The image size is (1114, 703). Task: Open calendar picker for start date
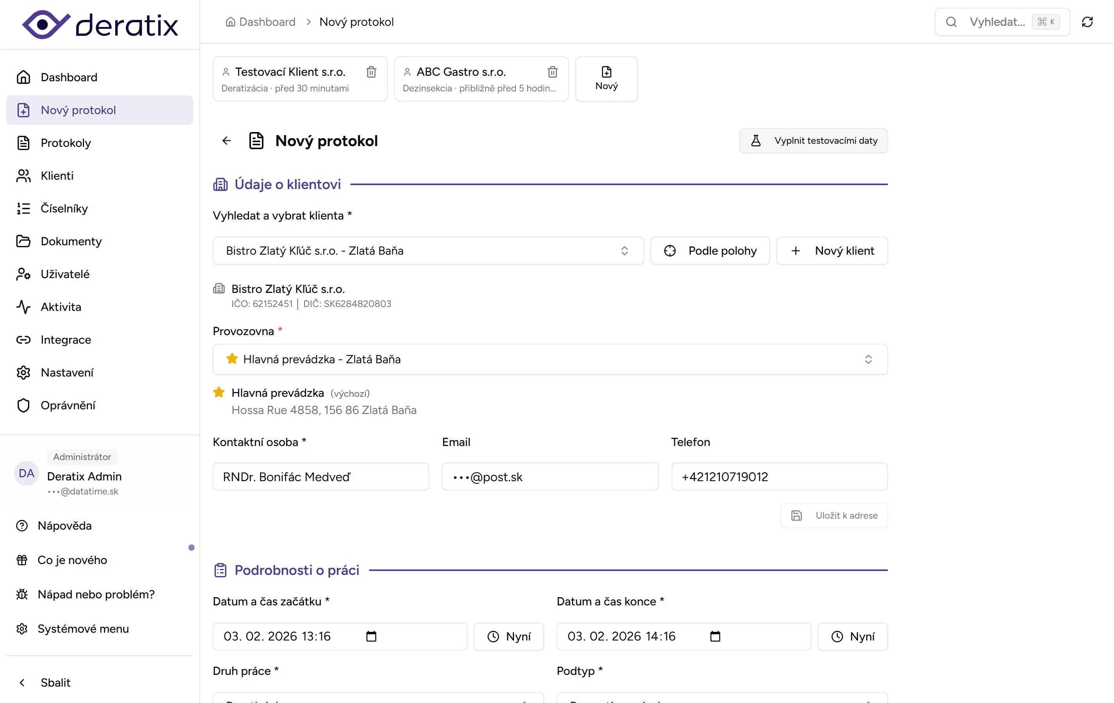(x=371, y=637)
